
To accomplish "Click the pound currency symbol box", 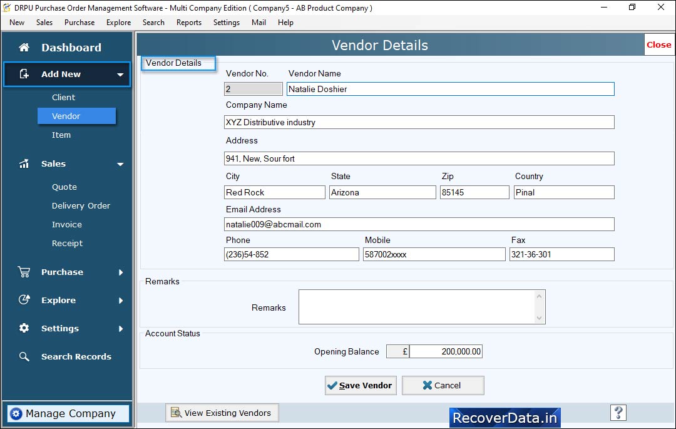I will pyautogui.click(x=397, y=351).
